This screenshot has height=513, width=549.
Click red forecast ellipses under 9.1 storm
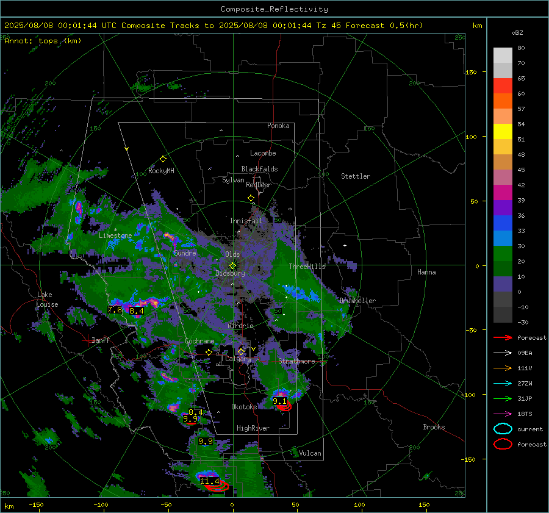click(284, 407)
